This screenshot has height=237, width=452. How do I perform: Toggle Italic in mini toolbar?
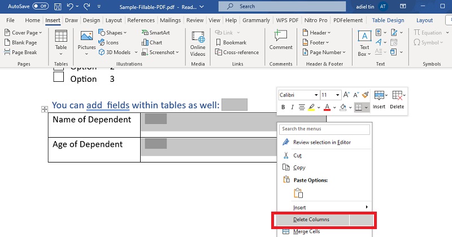[292, 107]
